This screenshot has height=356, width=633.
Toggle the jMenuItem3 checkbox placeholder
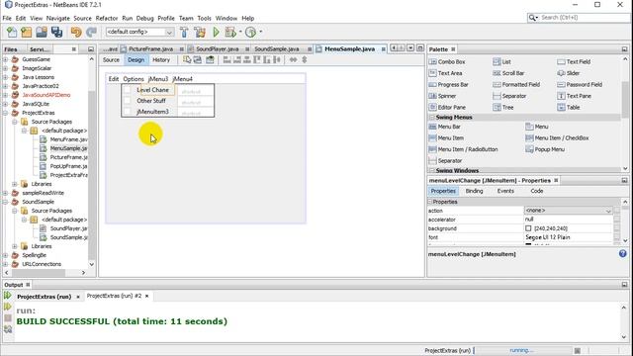coord(128,112)
